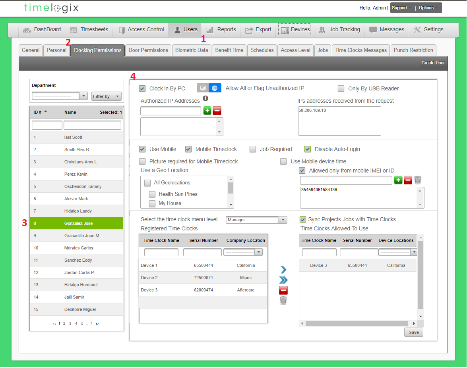Screen dimensions: 467x368
Task: Select the globe icon next to Clock in By PC
Action: click(215, 88)
